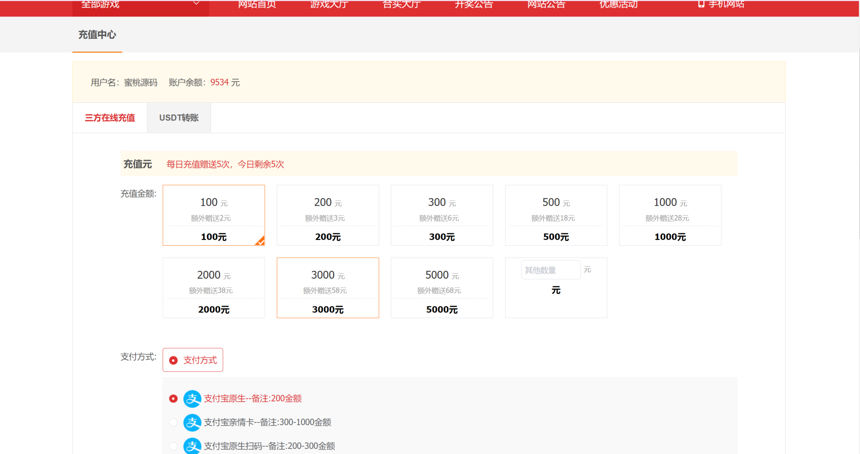
Task: Click the 其他数量 custom amount field
Action: point(550,270)
